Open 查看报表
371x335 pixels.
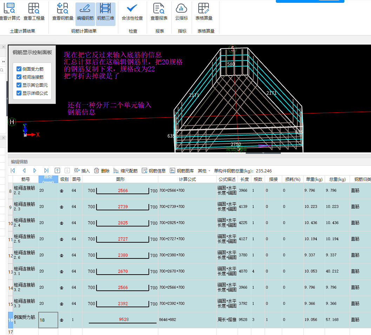(159, 12)
